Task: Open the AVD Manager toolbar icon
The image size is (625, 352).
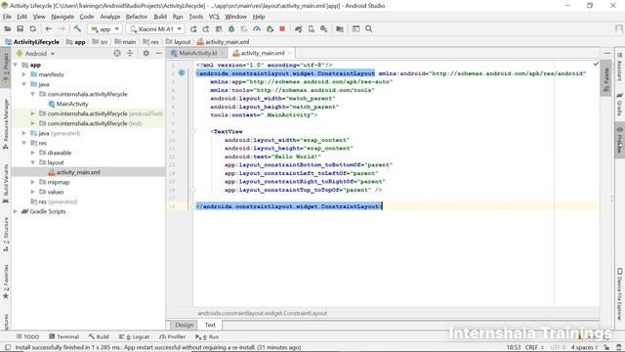Action: click(311, 28)
